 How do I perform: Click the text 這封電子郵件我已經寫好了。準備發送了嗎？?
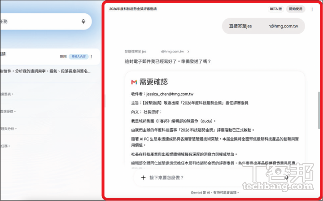pos(168,61)
